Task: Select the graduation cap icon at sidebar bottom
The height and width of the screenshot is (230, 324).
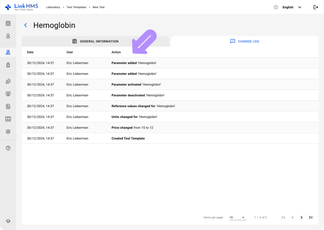Action: [x=8, y=221]
